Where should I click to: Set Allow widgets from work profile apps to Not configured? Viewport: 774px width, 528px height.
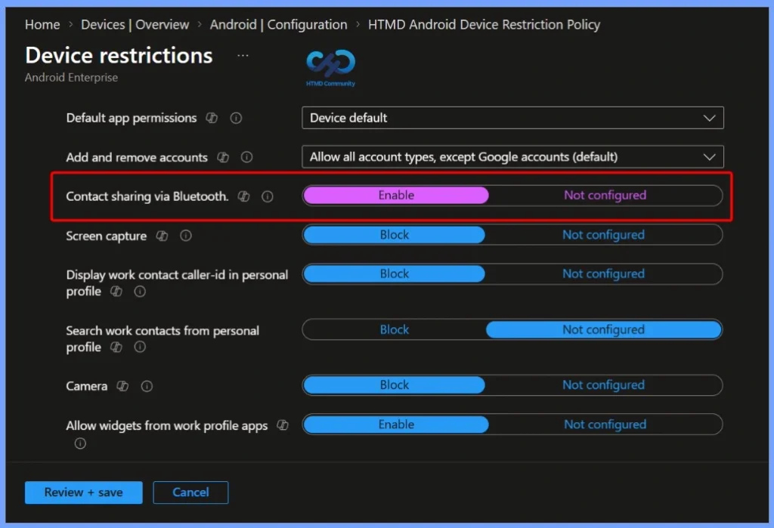point(605,425)
